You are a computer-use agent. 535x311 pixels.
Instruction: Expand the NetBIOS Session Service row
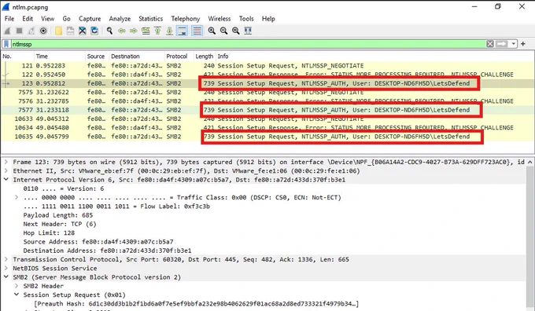(6, 269)
